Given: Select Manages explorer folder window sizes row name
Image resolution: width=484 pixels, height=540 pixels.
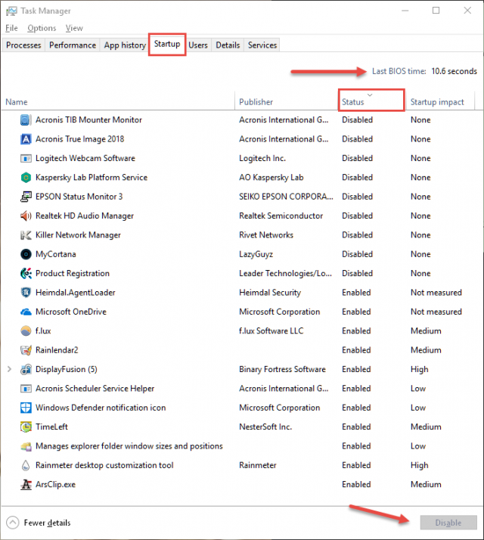Looking at the screenshot, I should click(129, 446).
